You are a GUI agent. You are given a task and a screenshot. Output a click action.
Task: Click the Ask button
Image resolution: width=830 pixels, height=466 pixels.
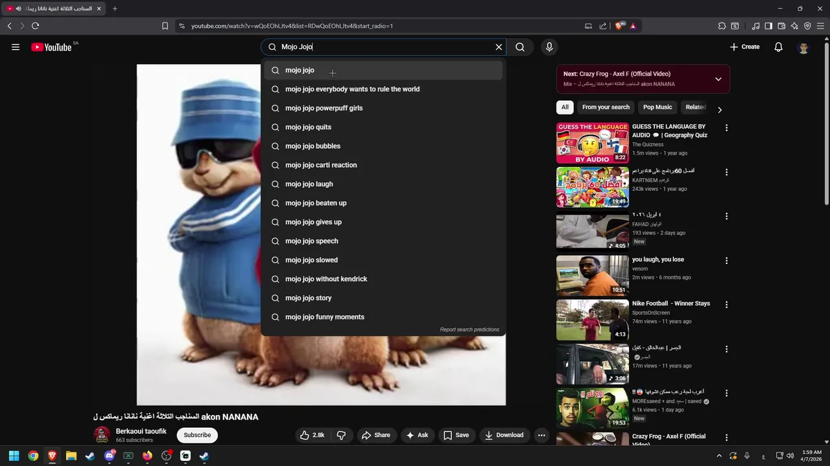(417, 435)
